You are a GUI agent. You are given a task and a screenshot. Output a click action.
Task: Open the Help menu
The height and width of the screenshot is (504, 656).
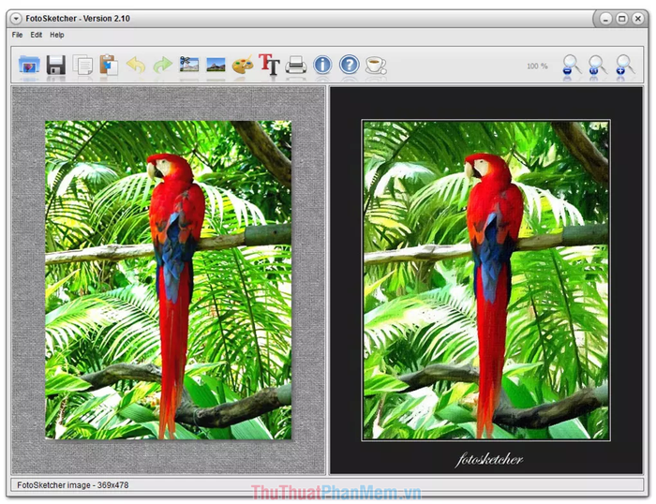coord(57,35)
